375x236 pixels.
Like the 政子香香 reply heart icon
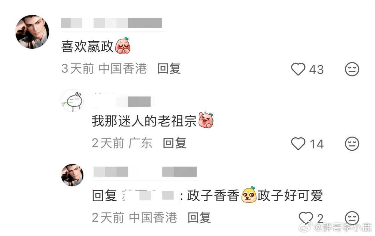[x=306, y=218]
